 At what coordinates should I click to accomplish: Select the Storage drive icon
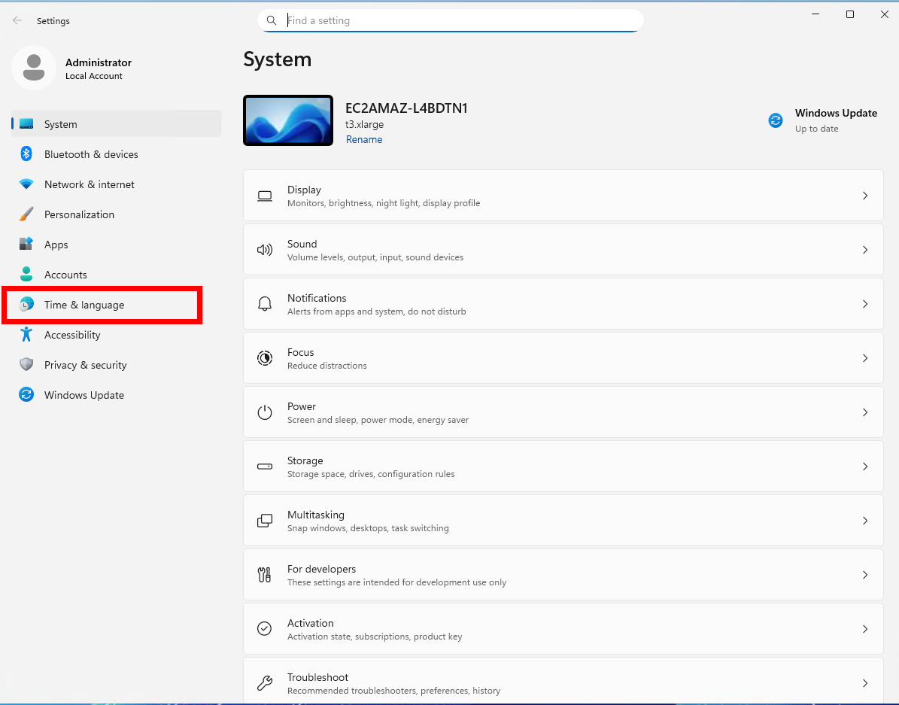[x=265, y=466]
